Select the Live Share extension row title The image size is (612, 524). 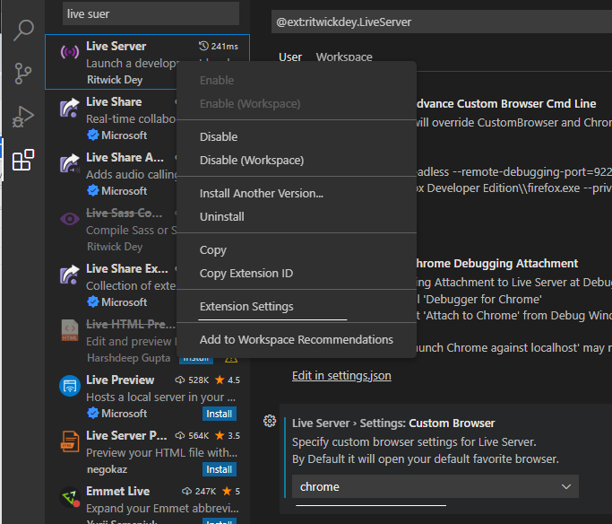coord(114,102)
